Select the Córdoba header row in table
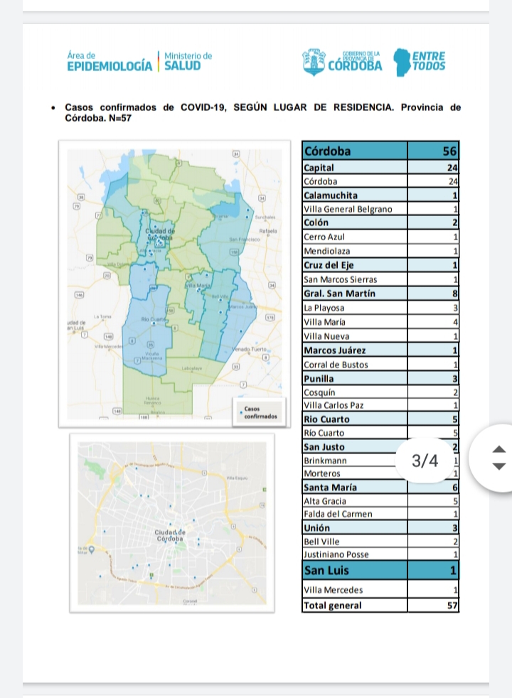512x698 pixels. [x=380, y=151]
